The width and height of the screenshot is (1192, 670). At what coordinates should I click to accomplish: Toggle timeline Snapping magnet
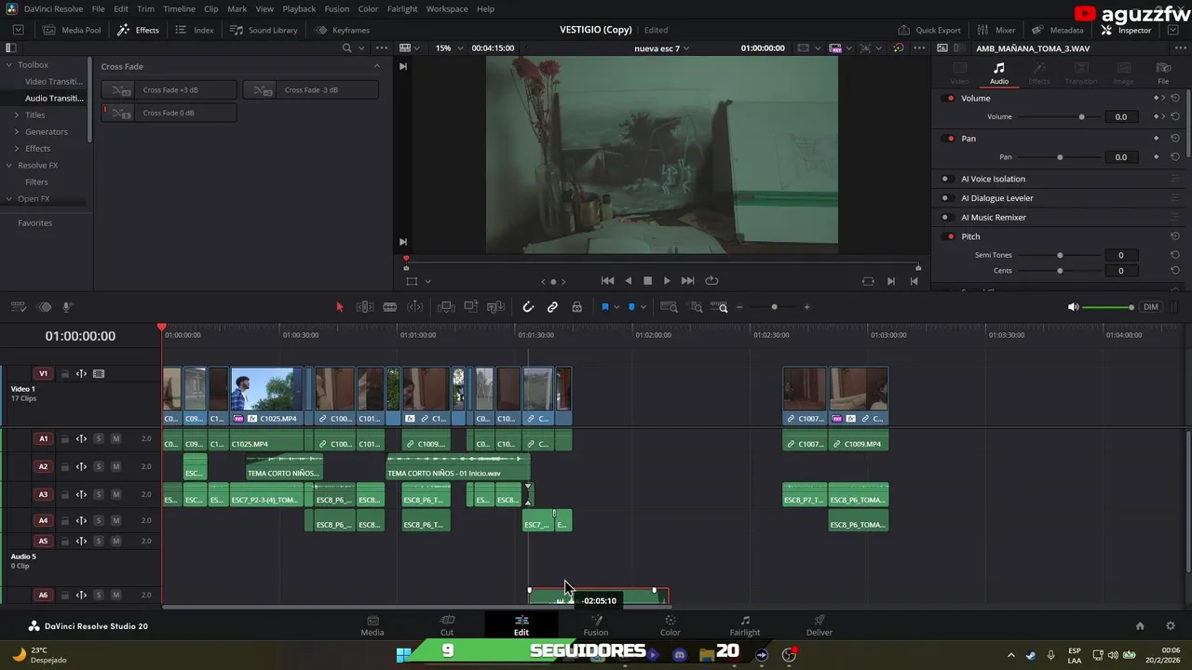point(528,307)
